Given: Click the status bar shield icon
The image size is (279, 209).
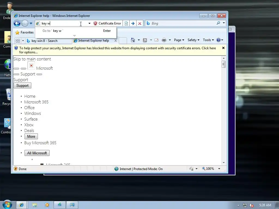Looking at the screenshot, I should pyautogui.click(x=16, y=169).
